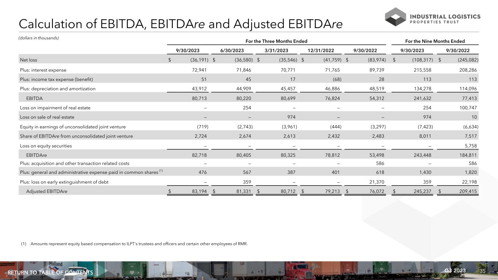This screenshot has height=280, width=498.
Task: Select the 'Net loss' row label
Action: tap(28, 60)
